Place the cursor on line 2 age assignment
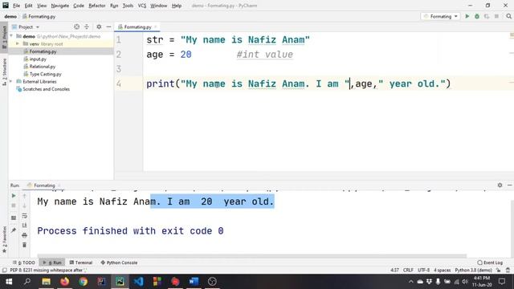This screenshot has height=289, width=514. click(169, 55)
